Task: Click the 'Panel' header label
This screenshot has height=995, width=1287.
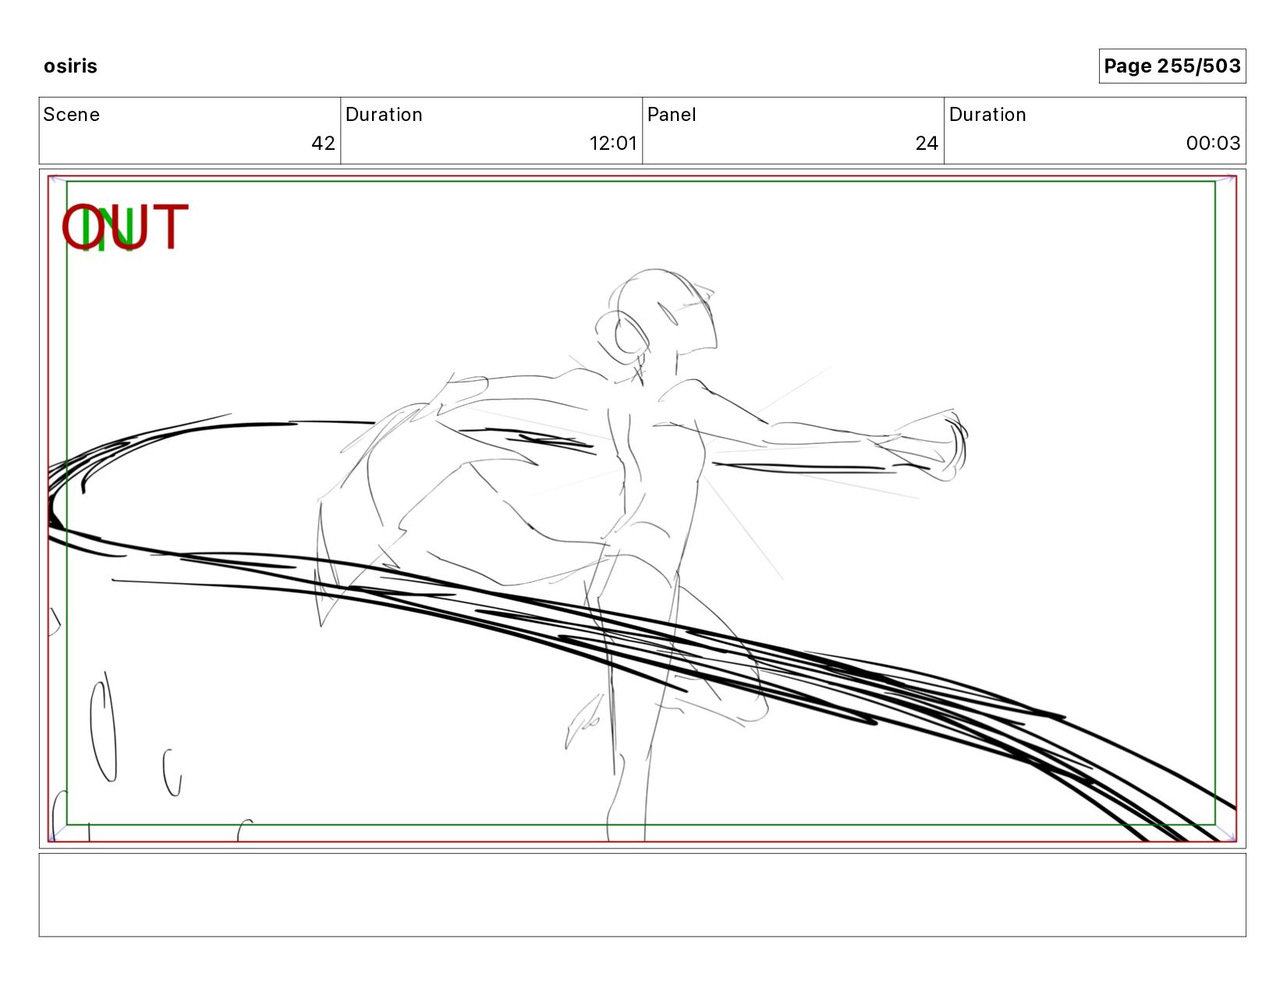Action: (672, 115)
